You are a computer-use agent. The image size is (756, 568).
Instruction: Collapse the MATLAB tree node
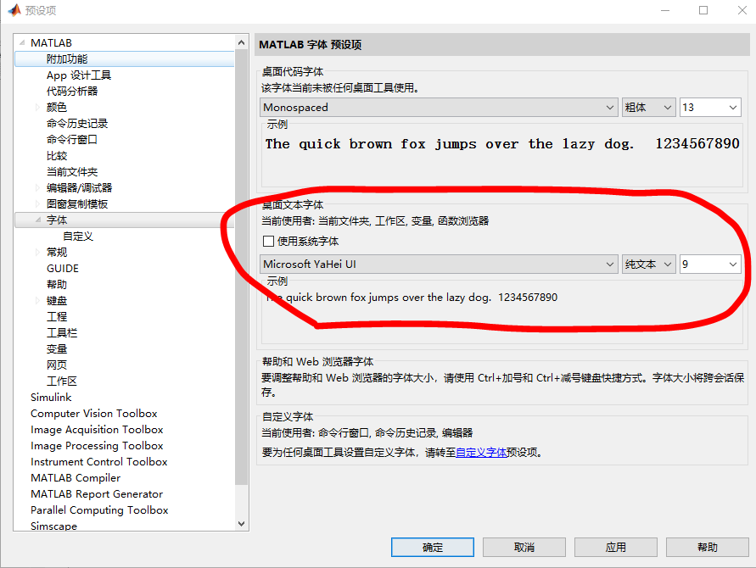tap(22, 43)
